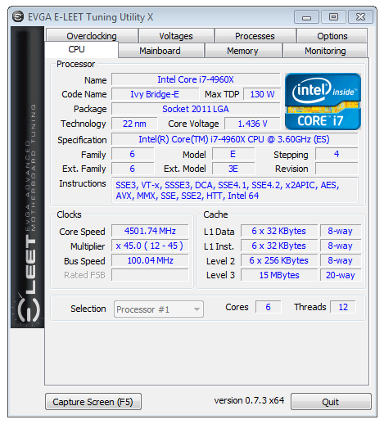Click the processor Name field Intel Core i7-4960X
384x424 pixels.
[196, 79]
